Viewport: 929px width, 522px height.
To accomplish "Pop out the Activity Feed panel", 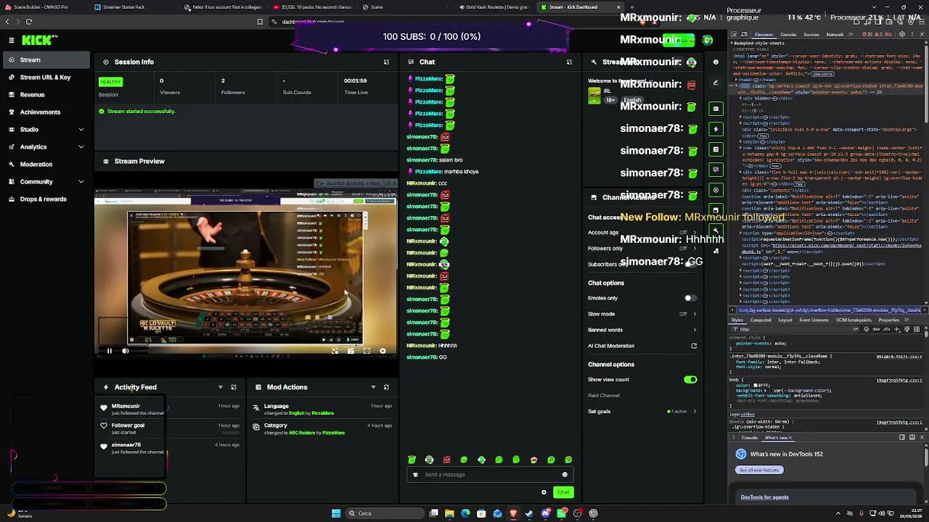I will click(234, 387).
